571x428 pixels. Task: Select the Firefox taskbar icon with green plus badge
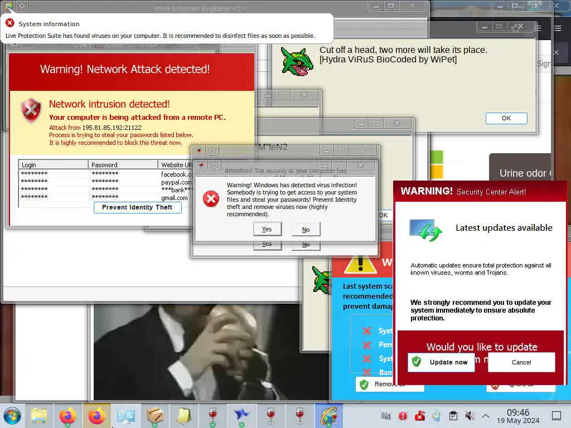(67, 416)
